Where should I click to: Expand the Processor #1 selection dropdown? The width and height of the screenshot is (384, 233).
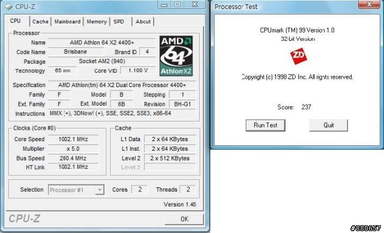click(x=100, y=190)
